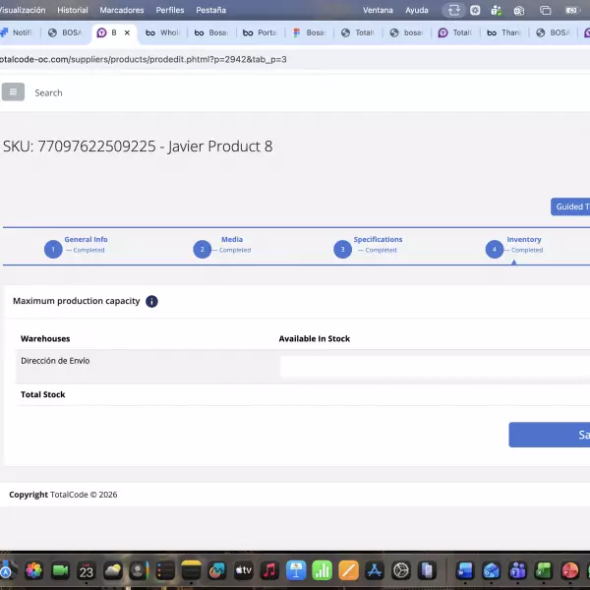Viewport: 590px width, 590px height.
Task: Switch to the lowercase bosa globe tab
Action: tap(407, 32)
